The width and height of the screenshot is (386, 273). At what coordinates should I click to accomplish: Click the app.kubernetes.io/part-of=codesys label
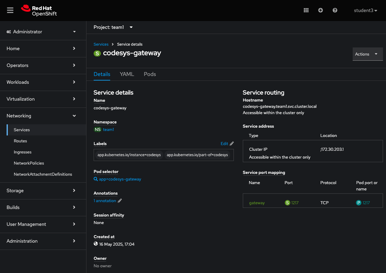click(197, 155)
